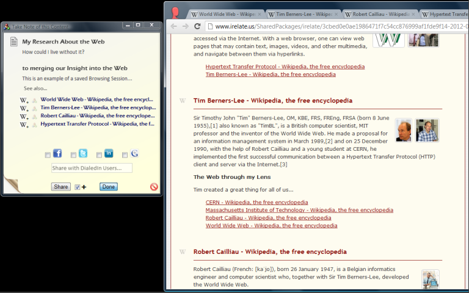Close the Tim Berners-Lee browser tab

[336, 14]
